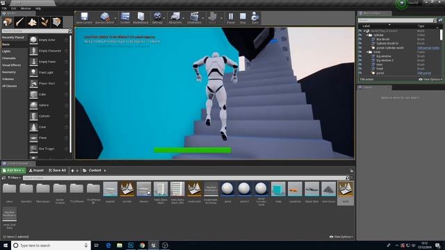Open the Window menu
The width and height of the screenshot is (445, 250).
[26, 8]
